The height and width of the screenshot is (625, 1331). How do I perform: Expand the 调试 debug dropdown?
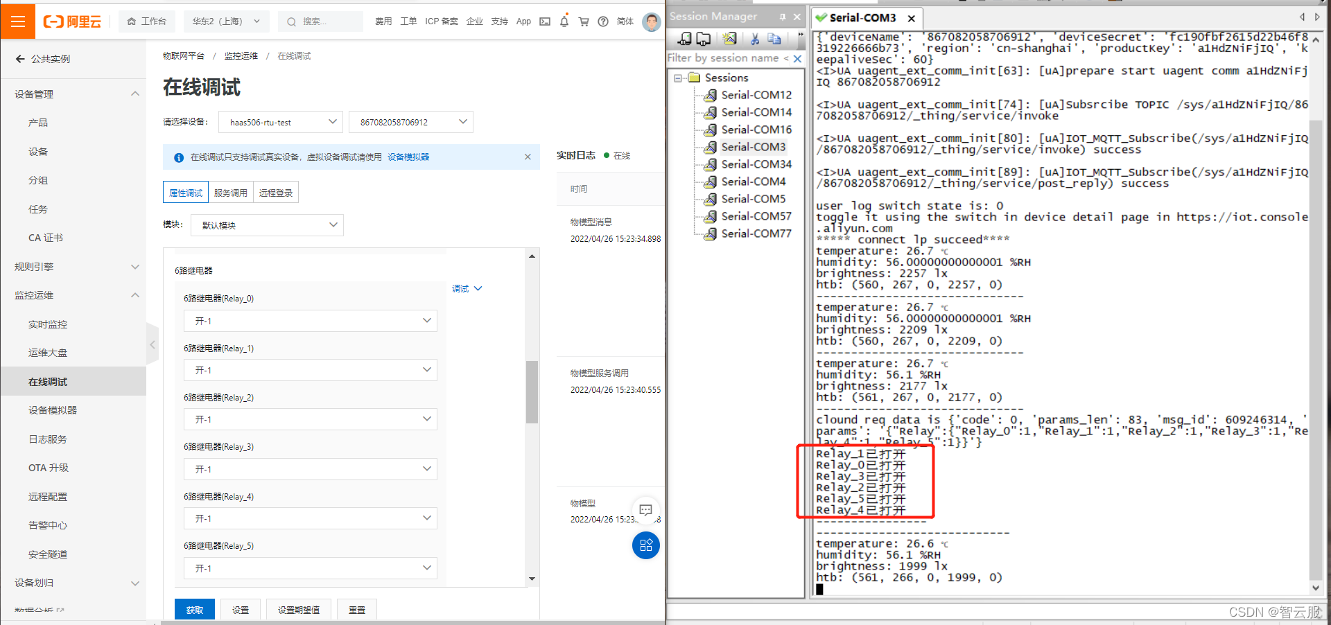pos(467,288)
